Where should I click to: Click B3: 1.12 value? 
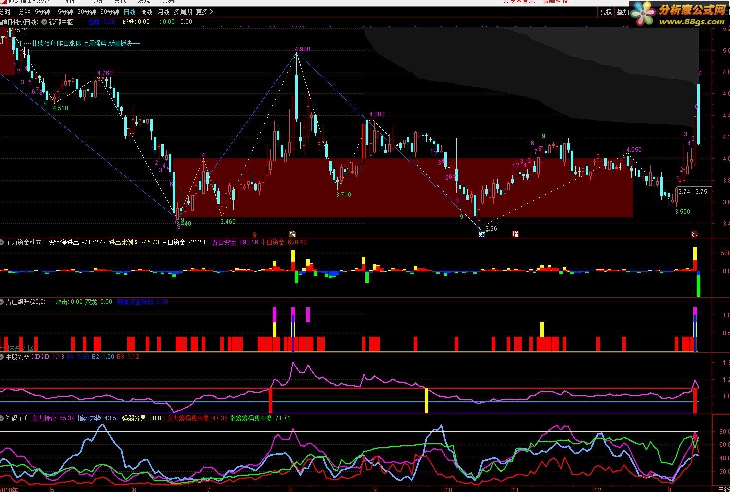coord(128,357)
